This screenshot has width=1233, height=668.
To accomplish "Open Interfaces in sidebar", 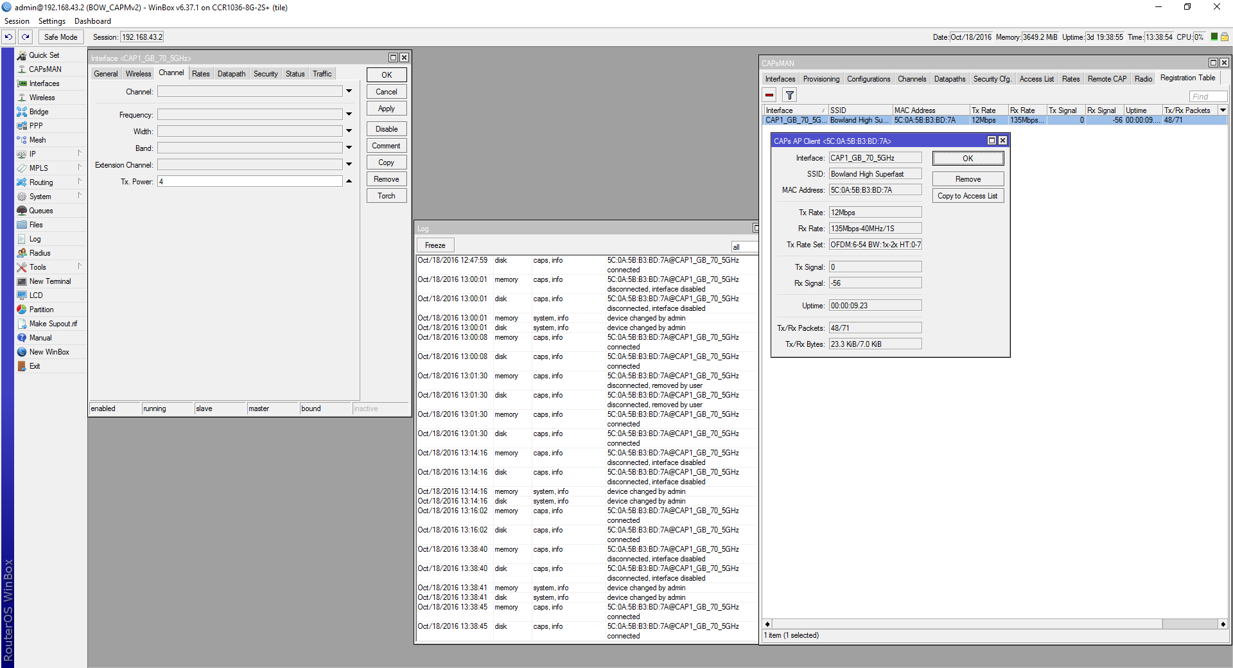I will pyautogui.click(x=44, y=83).
